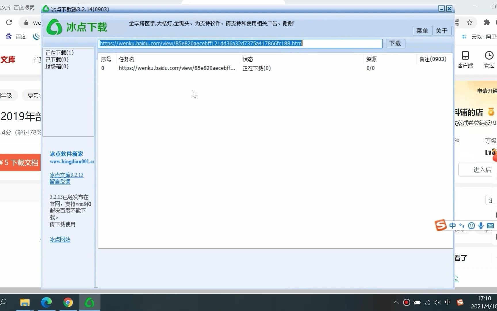Click the URL input field
Viewport: 497px width, 311px height.
(x=240, y=43)
